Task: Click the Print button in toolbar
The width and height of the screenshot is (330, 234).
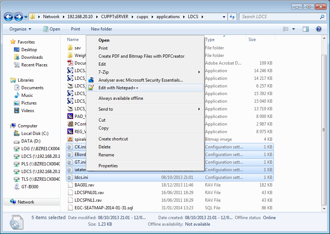Action: click(x=75, y=29)
